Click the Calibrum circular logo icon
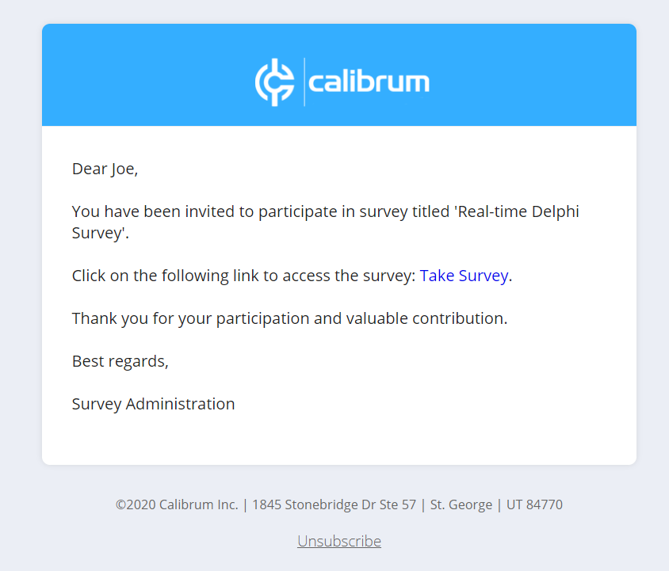This screenshot has width=669, height=571. 273,82
